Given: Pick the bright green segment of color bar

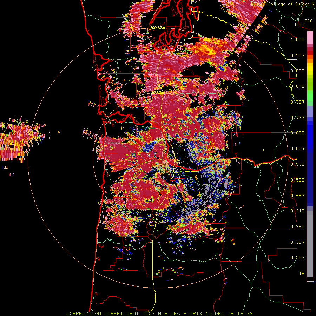Looking at the screenshot, I should [310, 96].
